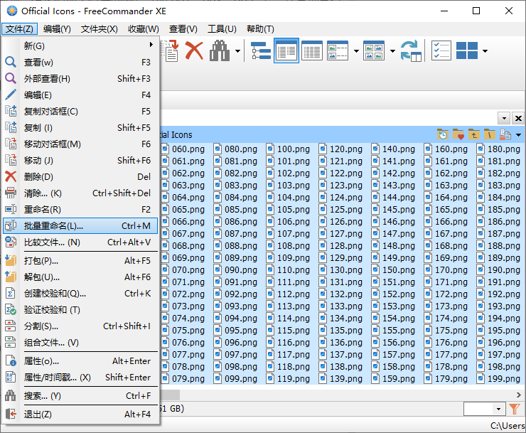
Task: Open the filter combo box in status bar
Action: click(483, 409)
